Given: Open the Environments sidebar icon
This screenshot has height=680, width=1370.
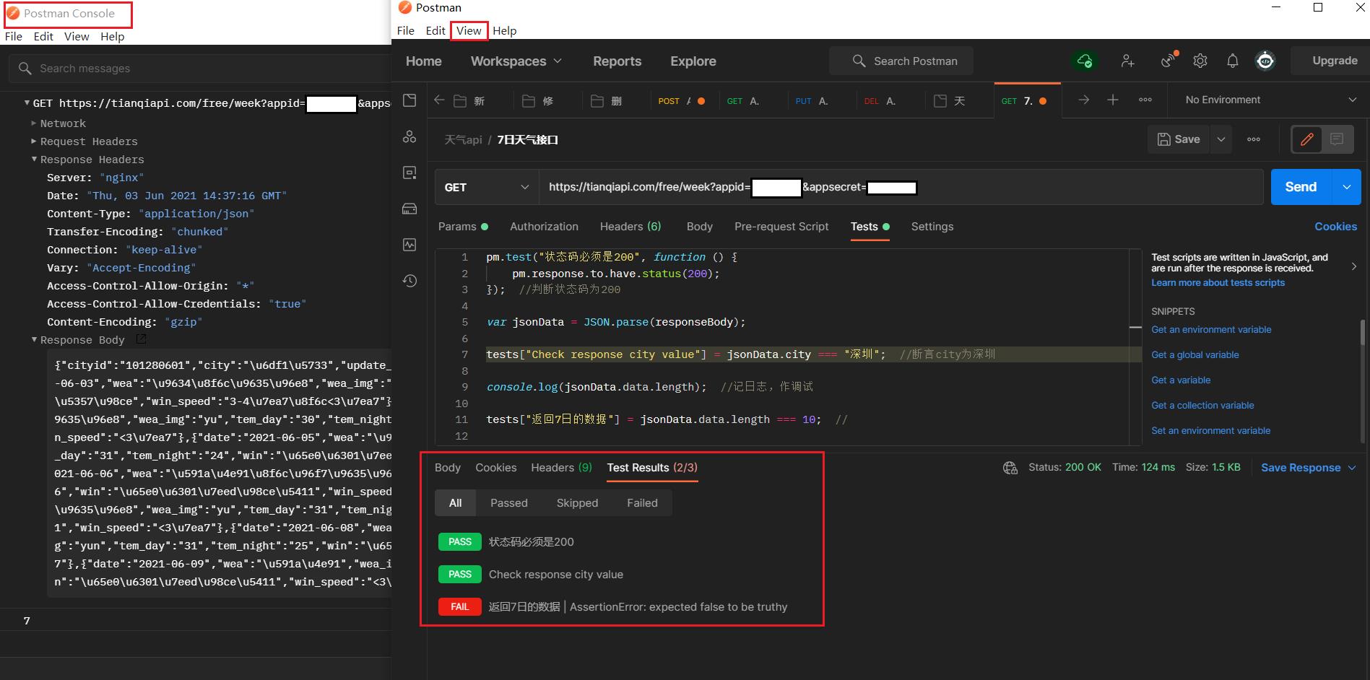Looking at the screenshot, I should coord(409,173).
